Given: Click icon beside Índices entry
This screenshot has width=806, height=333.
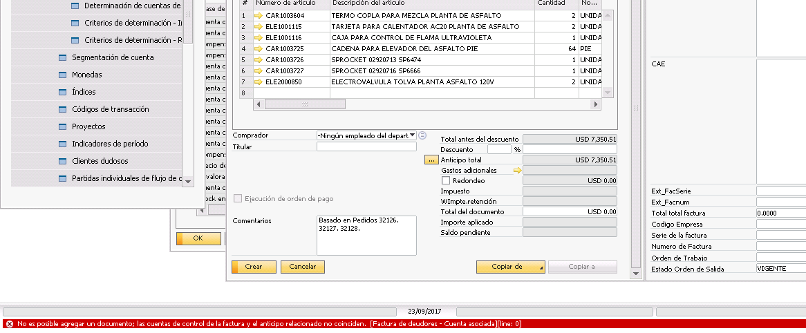Looking at the screenshot, I should [63, 92].
